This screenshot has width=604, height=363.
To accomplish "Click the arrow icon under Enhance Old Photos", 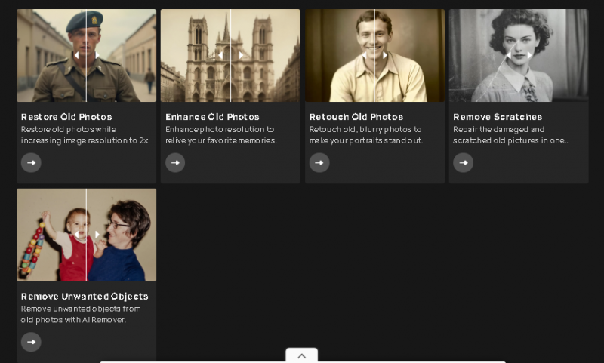I will [x=175, y=162].
